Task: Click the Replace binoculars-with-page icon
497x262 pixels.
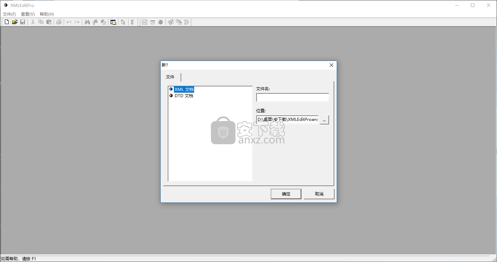Action: (103, 22)
